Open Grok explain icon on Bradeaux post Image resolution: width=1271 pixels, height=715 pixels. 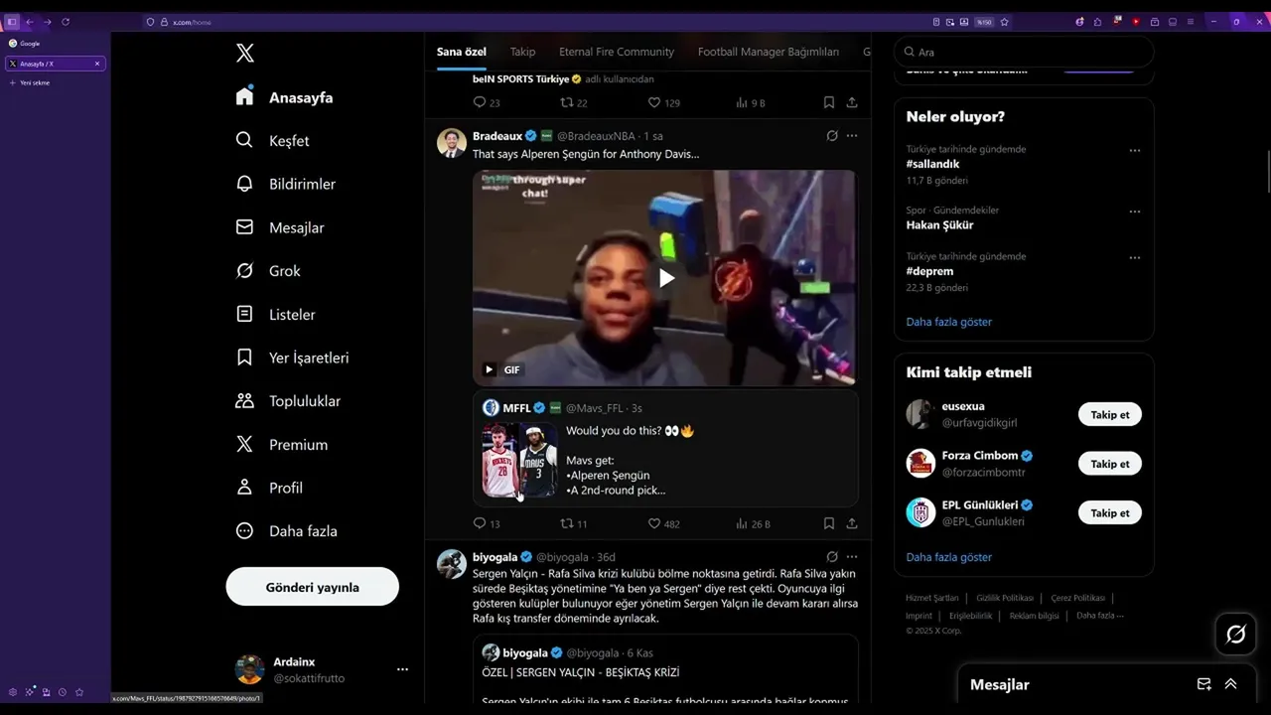832,136
